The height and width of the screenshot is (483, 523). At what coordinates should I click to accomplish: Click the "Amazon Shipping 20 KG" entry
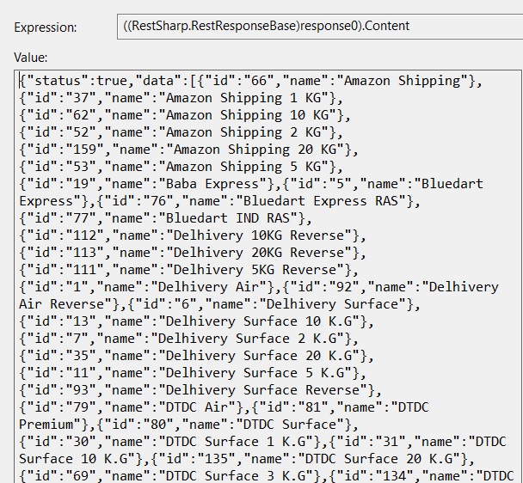(188, 150)
